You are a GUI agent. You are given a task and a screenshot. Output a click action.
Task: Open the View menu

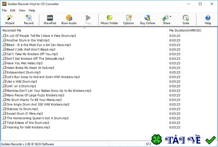click(22, 10)
